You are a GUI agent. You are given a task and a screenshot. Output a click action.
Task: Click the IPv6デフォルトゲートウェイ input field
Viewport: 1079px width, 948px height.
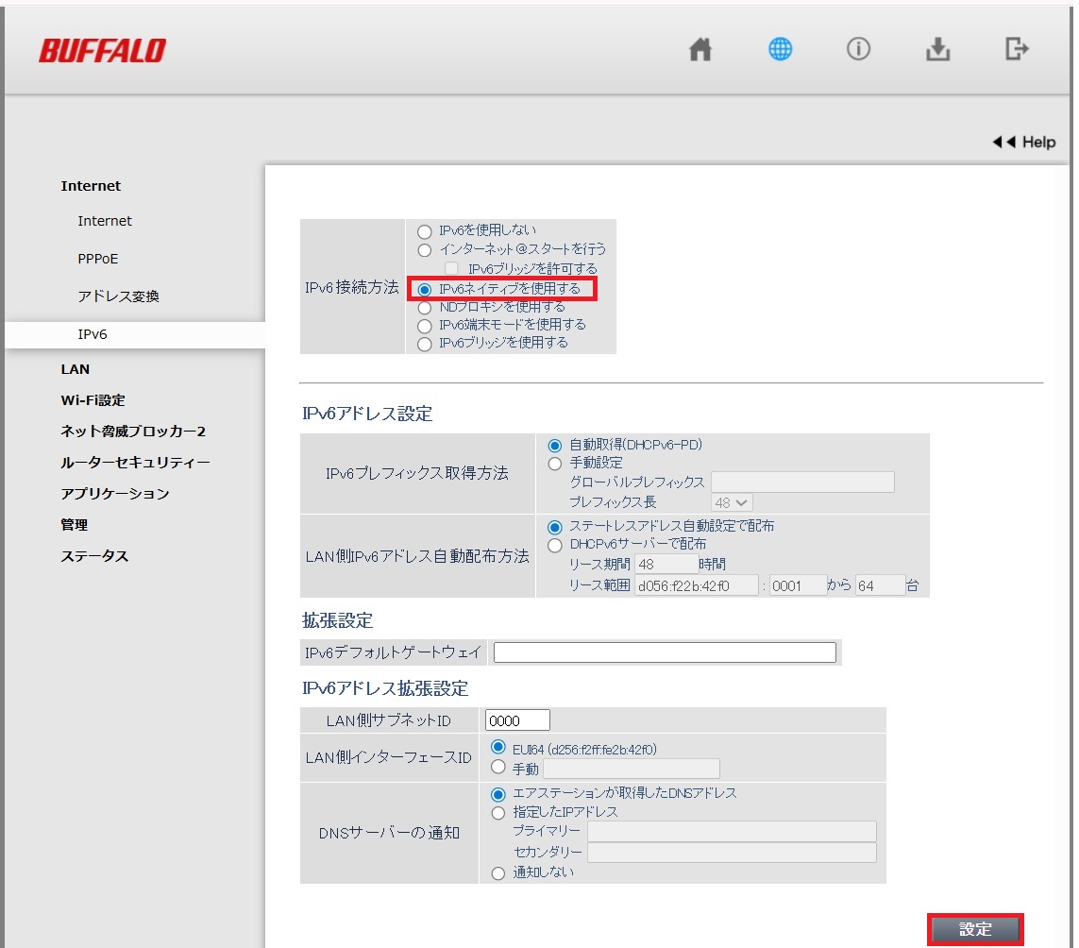click(665, 652)
